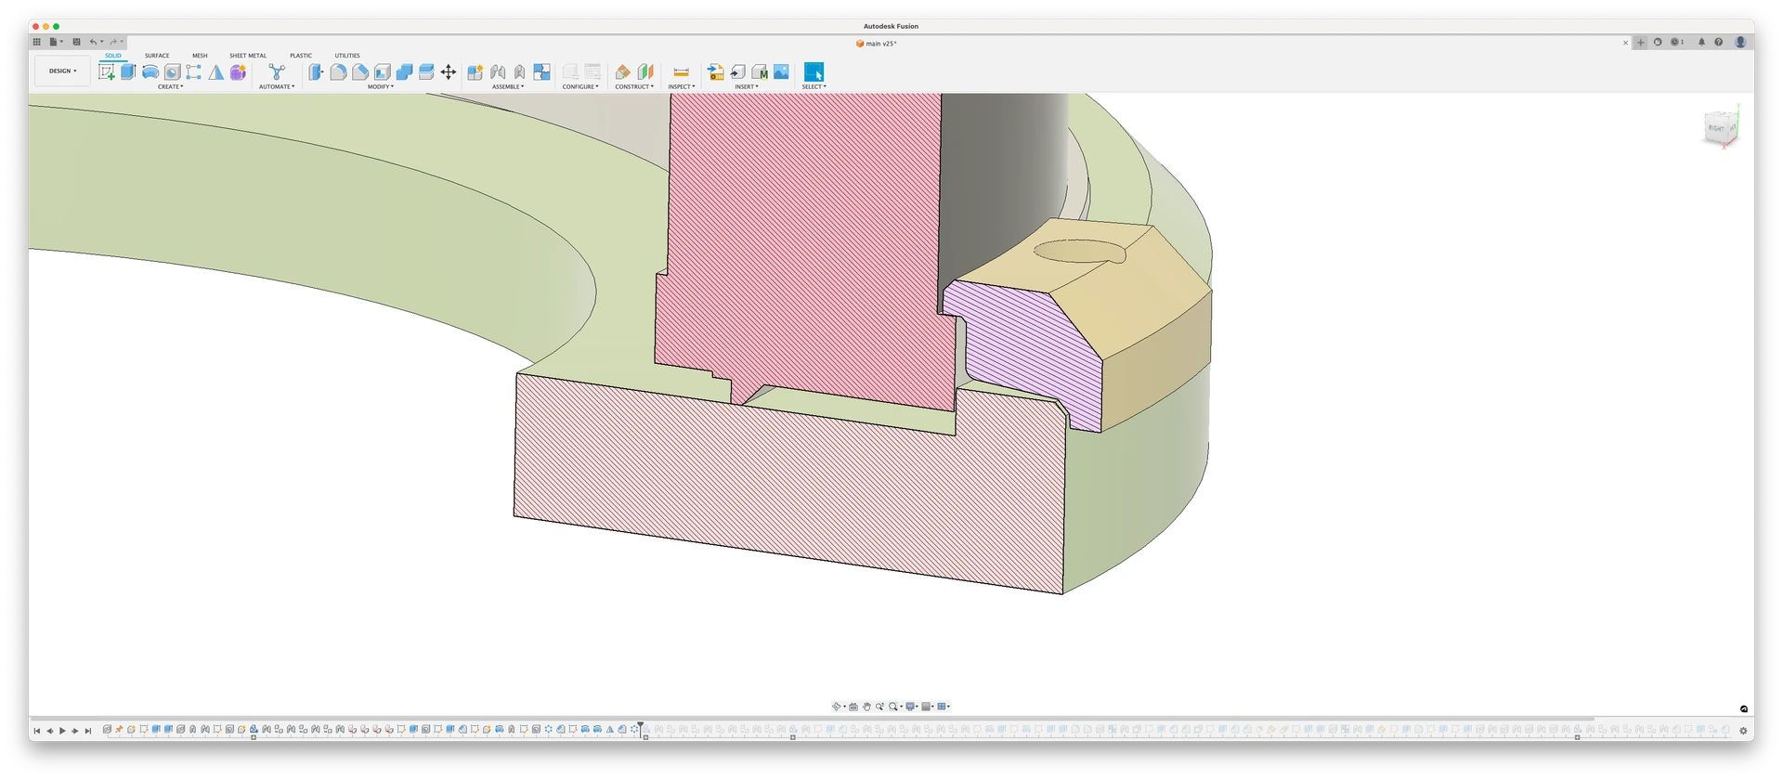Image resolution: width=1783 pixels, height=779 pixels.
Task: Select the Extrude tool in Create
Action: [128, 72]
